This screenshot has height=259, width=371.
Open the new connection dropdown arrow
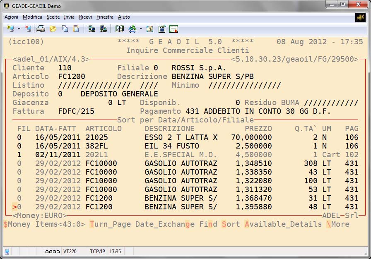coord(19,29)
